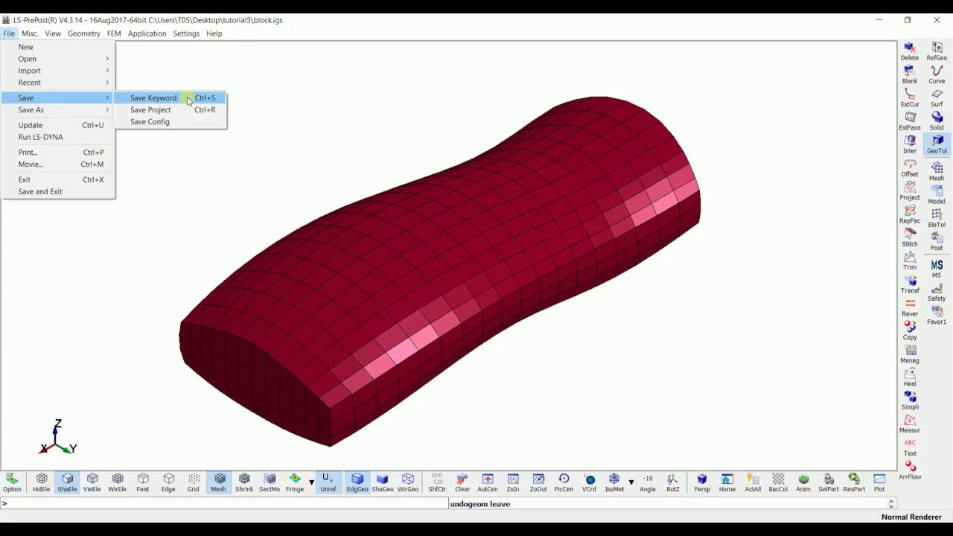The image size is (953, 536).
Task: Toggle WirEle wireframe element display
Action: [118, 482]
